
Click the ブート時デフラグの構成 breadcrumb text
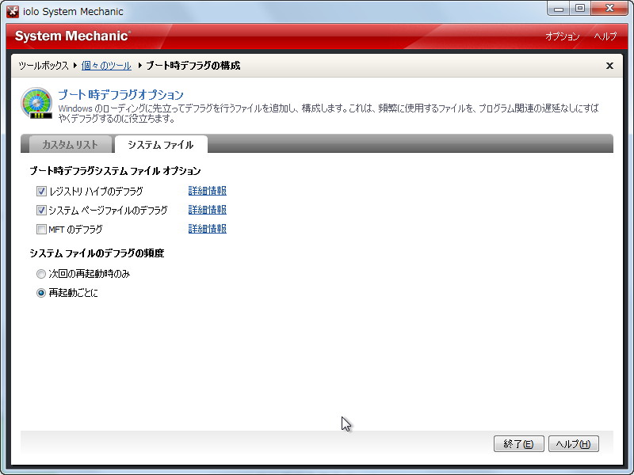[193, 66]
